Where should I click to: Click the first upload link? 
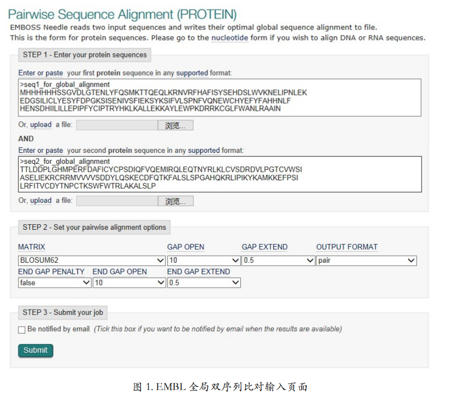[x=41, y=124]
